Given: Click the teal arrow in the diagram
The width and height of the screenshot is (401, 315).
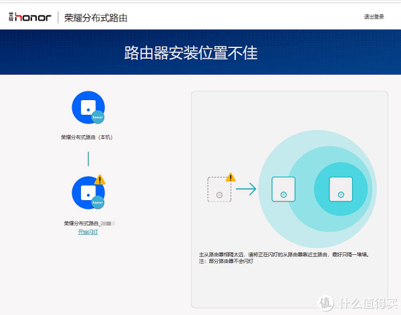Looking at the screenshot, I should (x=246, y=189).
